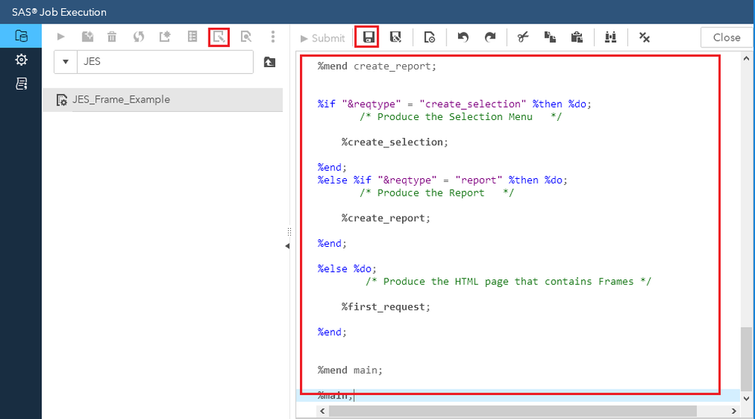Select the content folder tab in sidebar
The image size is (755, 419).
(x=21, y=35)
